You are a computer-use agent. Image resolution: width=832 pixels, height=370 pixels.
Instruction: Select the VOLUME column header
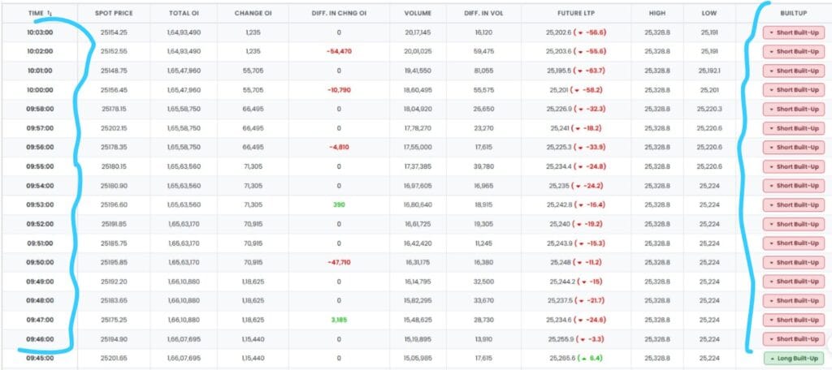pyautogui.click(x=419, y=14)
